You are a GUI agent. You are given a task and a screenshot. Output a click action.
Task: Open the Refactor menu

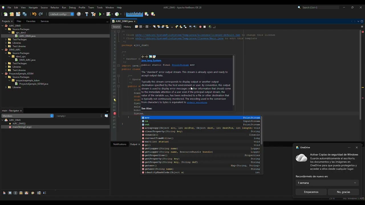click(x=55, y=7)
